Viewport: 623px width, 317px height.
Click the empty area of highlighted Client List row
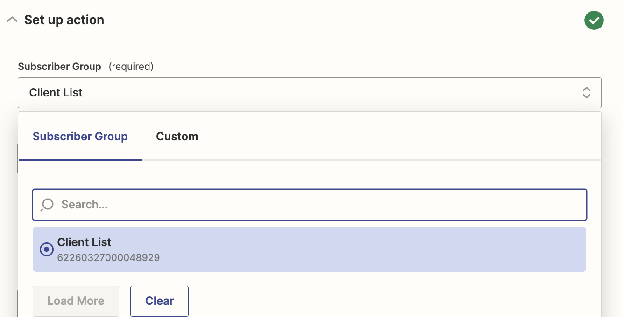374,249
